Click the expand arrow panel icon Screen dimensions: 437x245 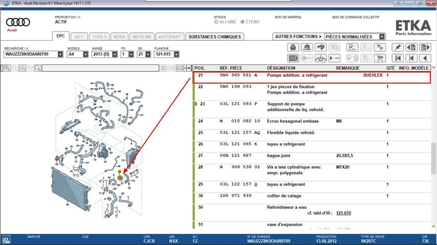click(x=187, y=68)
